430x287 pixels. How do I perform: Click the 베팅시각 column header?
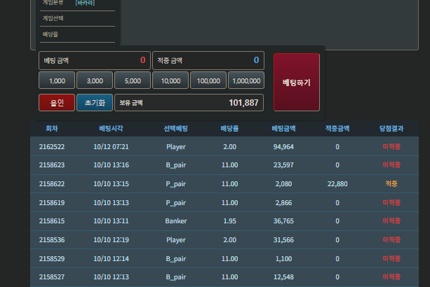pos(111,128)
